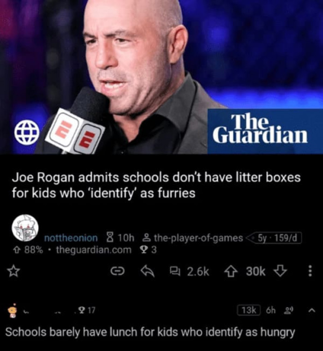323x351 pixels.
Task: Click the 13k comment score badge
Action: [x=249, y=310]
